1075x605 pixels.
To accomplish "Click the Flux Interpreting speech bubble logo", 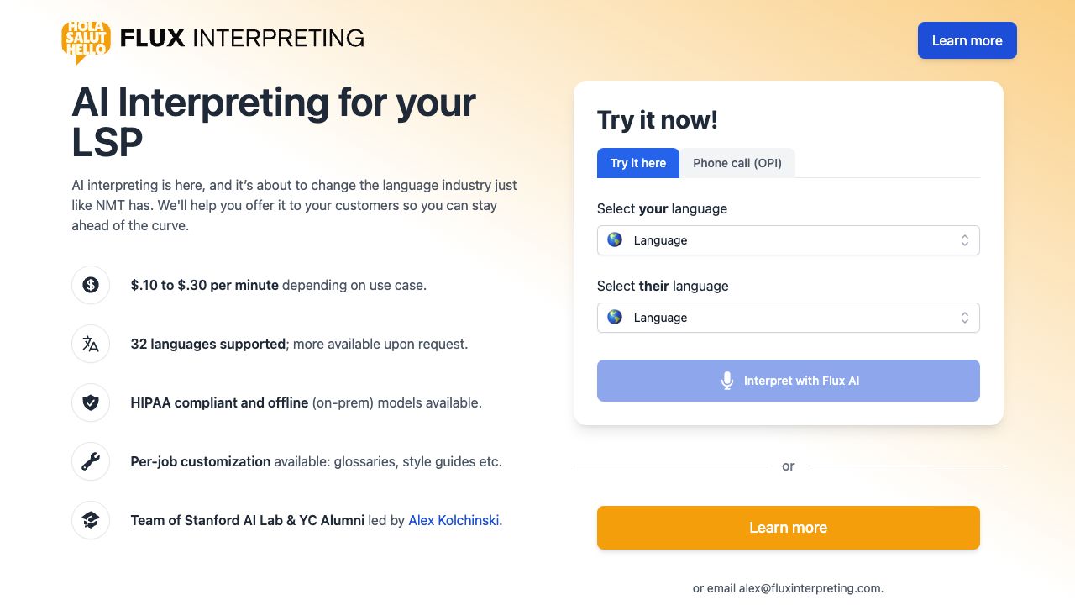I will (x=86, y=41).
